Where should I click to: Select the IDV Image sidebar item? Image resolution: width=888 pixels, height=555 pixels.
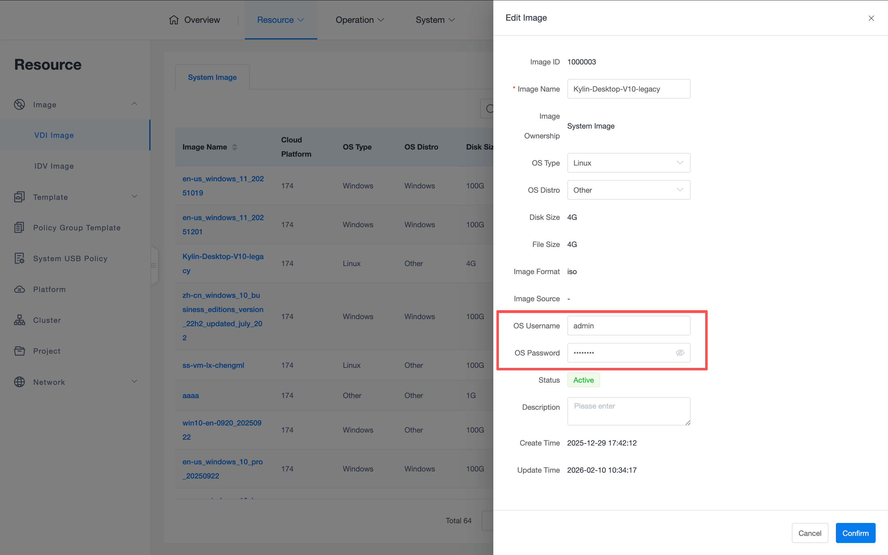pyautogui.click(x=54, y=166)
